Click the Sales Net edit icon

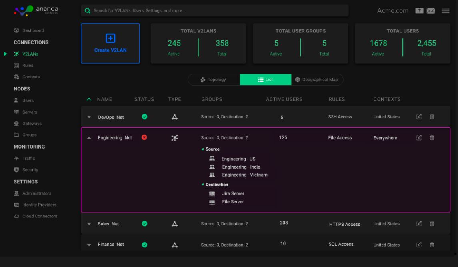pos(419,224)
